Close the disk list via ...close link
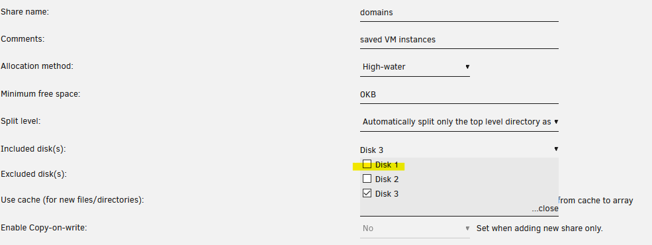Screen dimensions: 652x245 click(545, 209)
